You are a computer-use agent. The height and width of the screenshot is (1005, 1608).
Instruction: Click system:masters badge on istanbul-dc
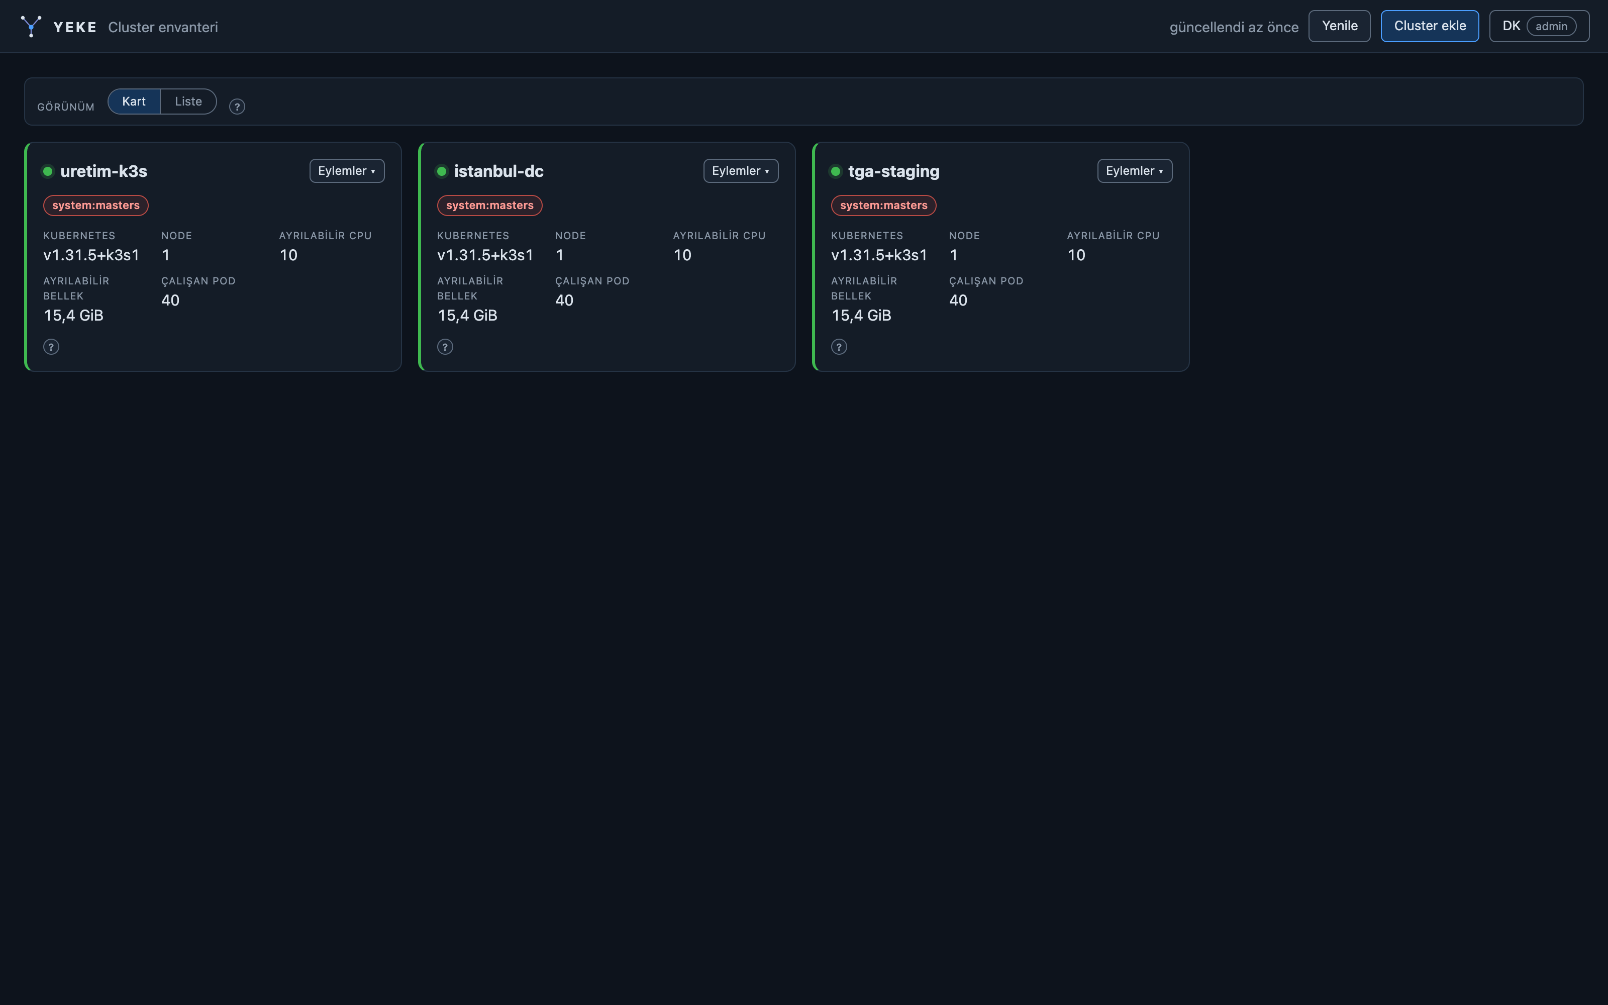[490, 206]
